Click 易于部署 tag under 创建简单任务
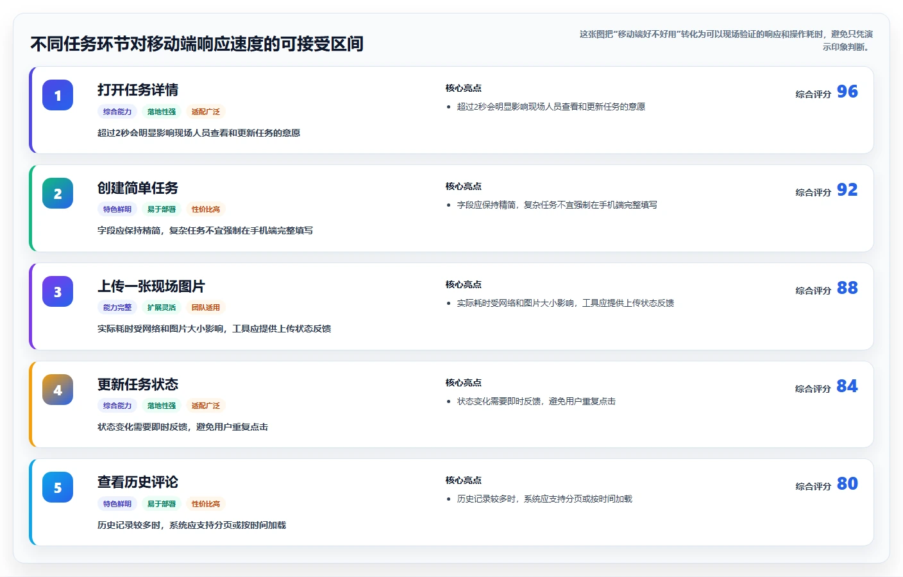Screen dimensions: 903x577 [162, 209]
